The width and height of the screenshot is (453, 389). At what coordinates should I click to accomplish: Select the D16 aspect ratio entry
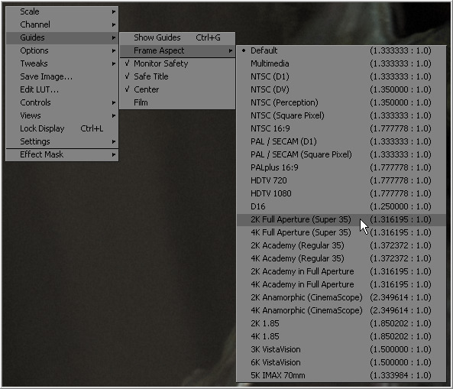point(341,206)
